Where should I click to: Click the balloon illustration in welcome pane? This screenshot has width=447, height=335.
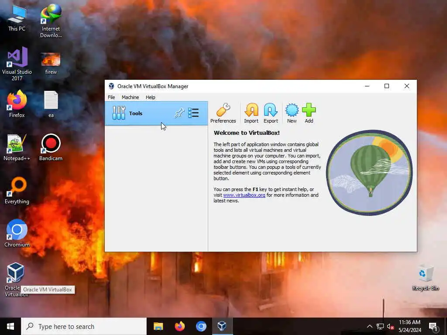click(369, 173)
